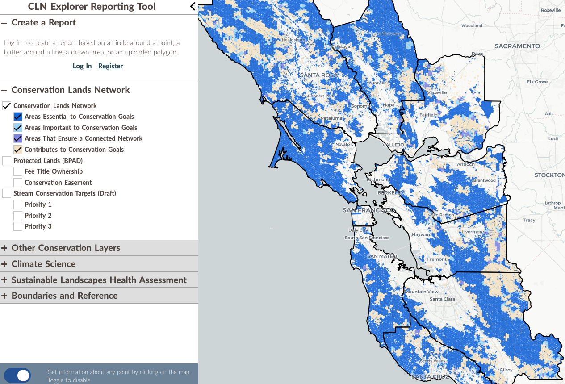Click the Log In link
This screenshot has width=565, height=384.
(x=82, y=66)
